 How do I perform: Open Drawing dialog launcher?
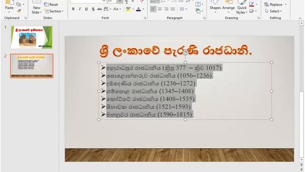258,18
